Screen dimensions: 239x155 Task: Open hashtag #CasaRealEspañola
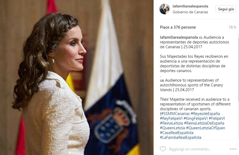pos(177,133)
